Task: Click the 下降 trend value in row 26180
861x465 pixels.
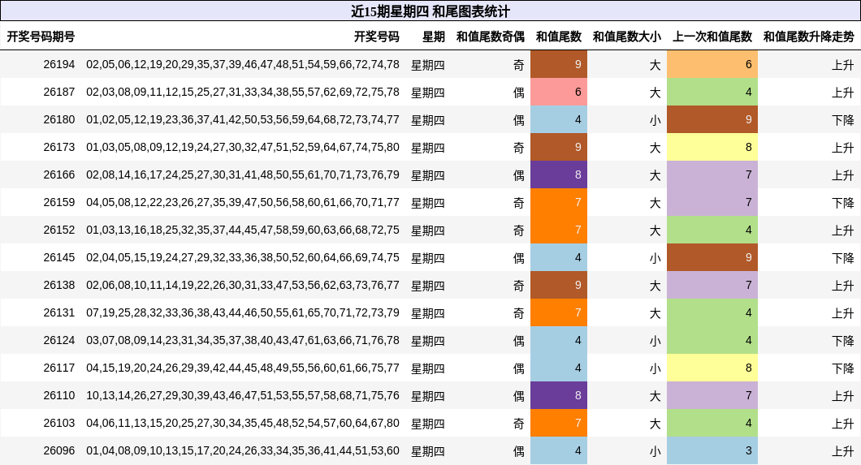Action: 843,120
